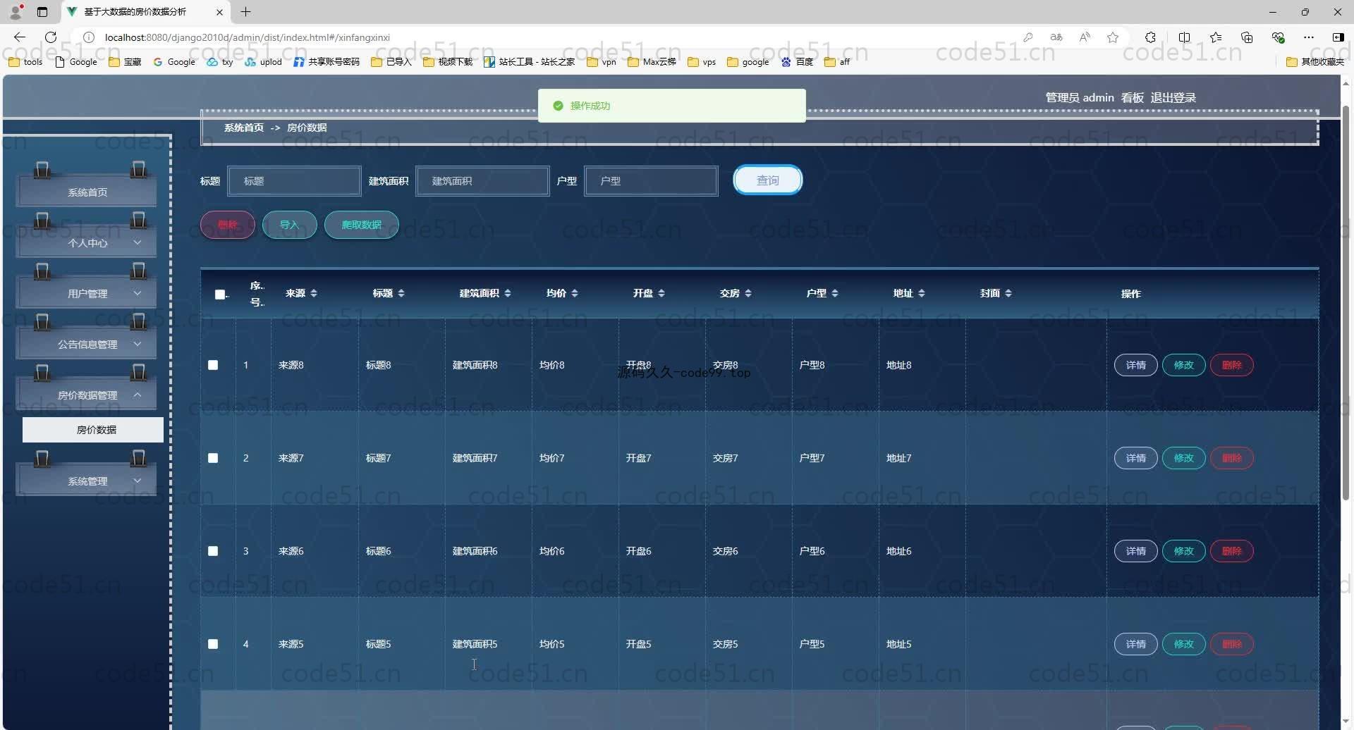Go to 系统首页 in sidebar
This screenshot has height=730, width=1354.
[87, 192]
